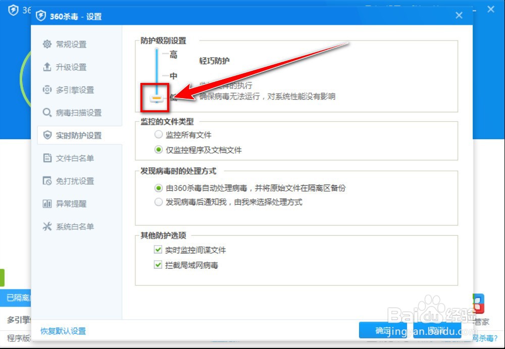Click 已隔离 tab in main window
The image size is (505, 349).
pos(16,298)
